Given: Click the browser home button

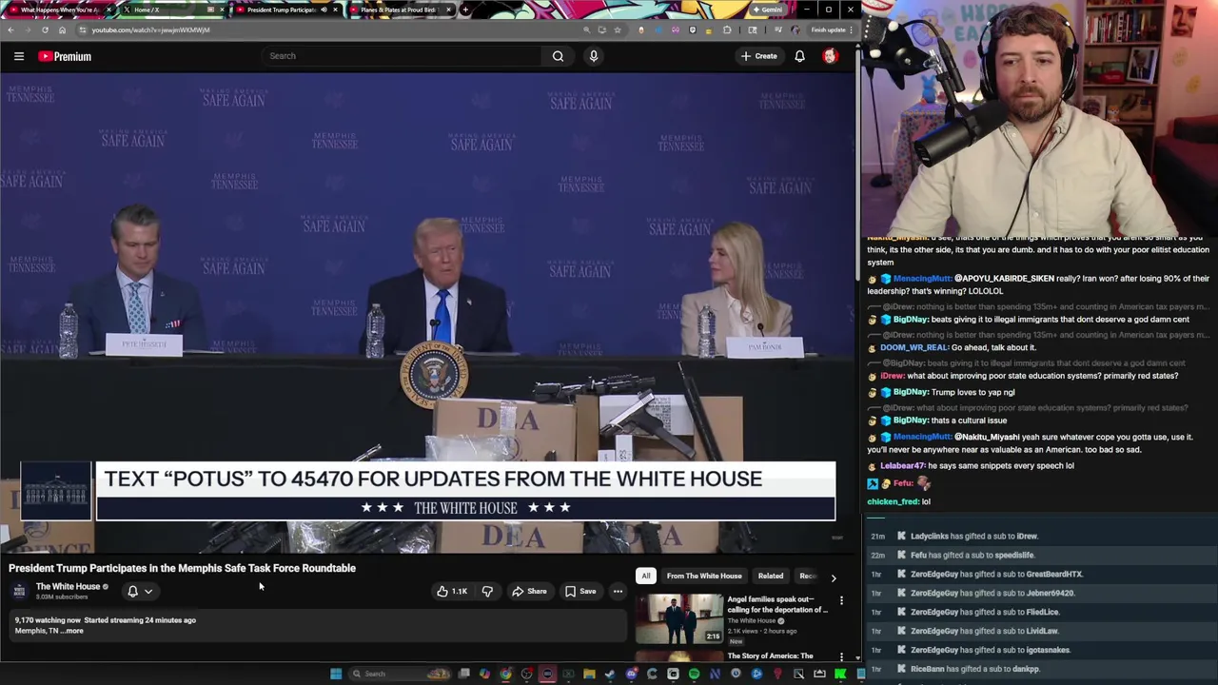Looking at the screenshot, I should point(62,29).
